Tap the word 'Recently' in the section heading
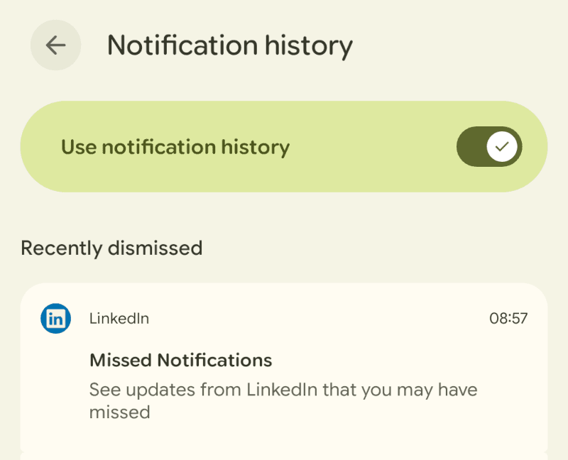The height and width of the screenshot is (460, 568). (62, 248)
